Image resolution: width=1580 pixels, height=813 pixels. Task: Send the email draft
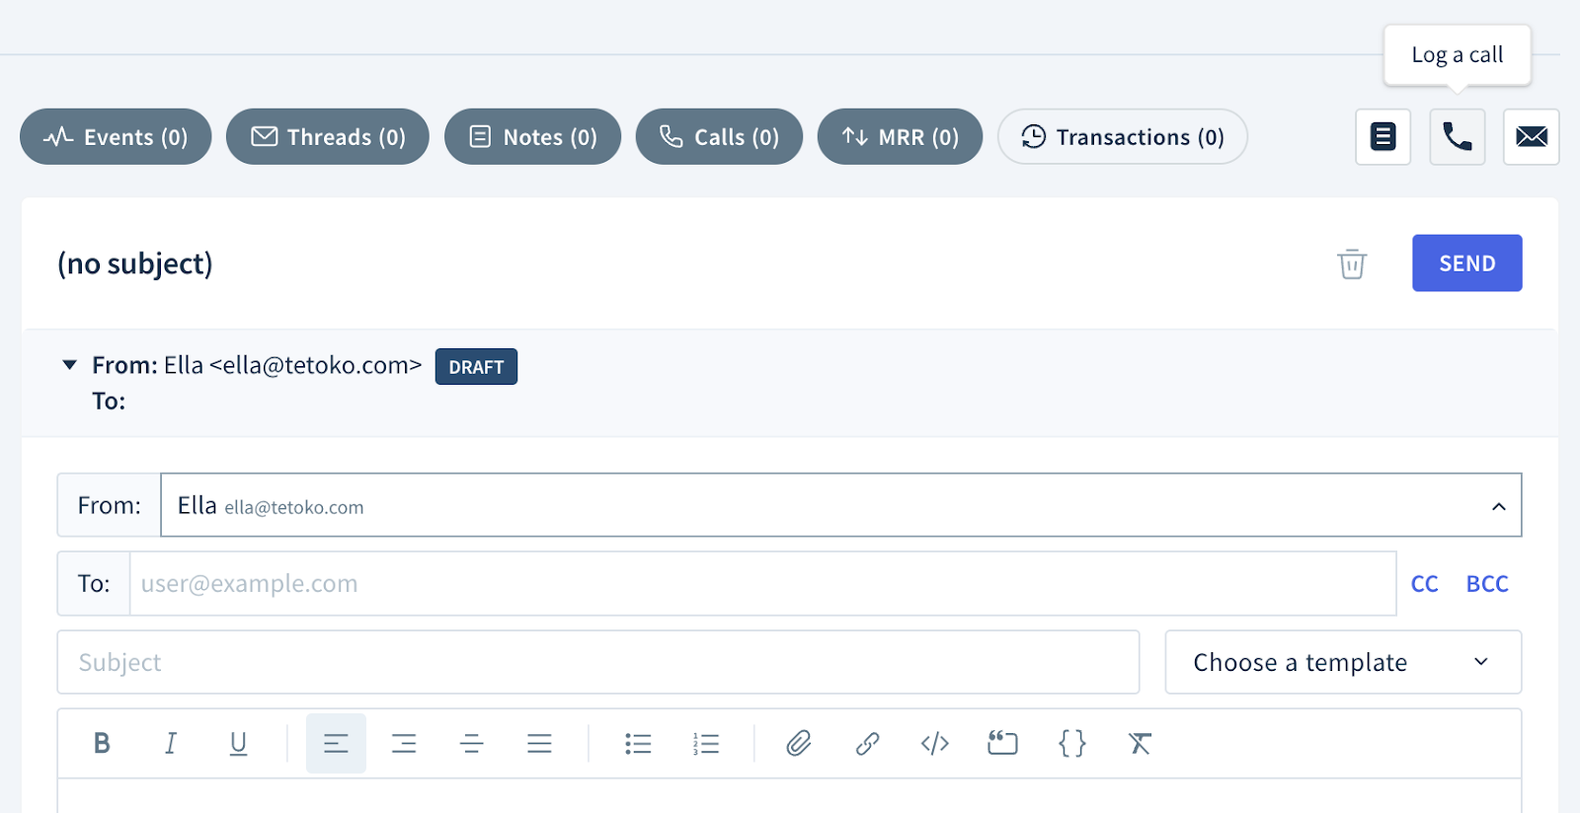pos(1467,263)
